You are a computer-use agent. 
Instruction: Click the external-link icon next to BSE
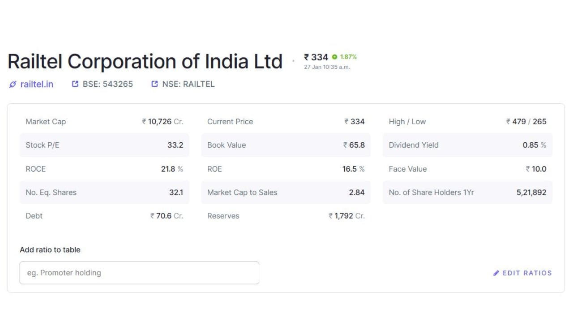point(75,84)
